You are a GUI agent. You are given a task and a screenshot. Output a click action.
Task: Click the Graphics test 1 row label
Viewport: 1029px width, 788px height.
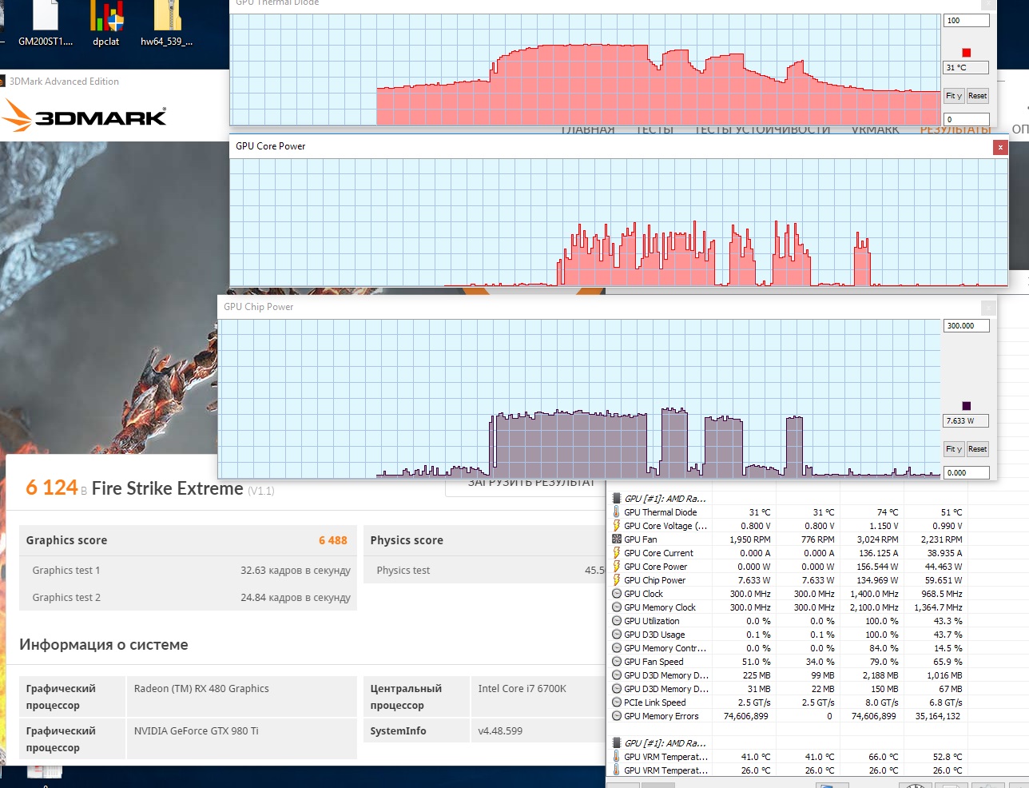coord(66,571)
